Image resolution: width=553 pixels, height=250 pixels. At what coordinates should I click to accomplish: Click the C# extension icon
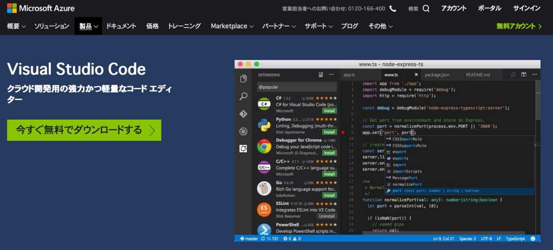click(x=264, y=104)
